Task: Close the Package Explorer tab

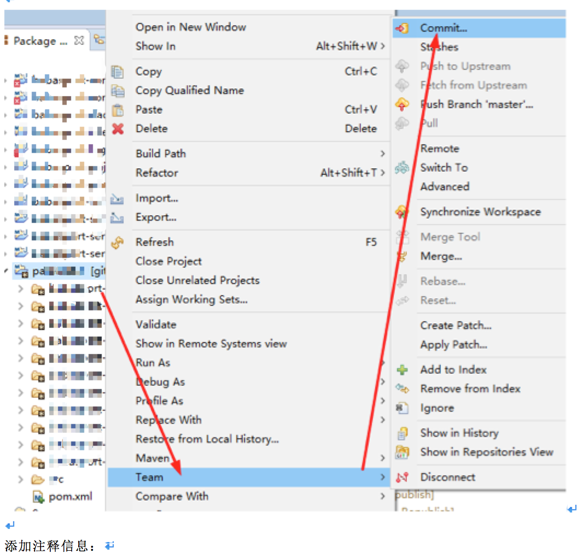Action: pyautogui.click(x=79, y=40)
